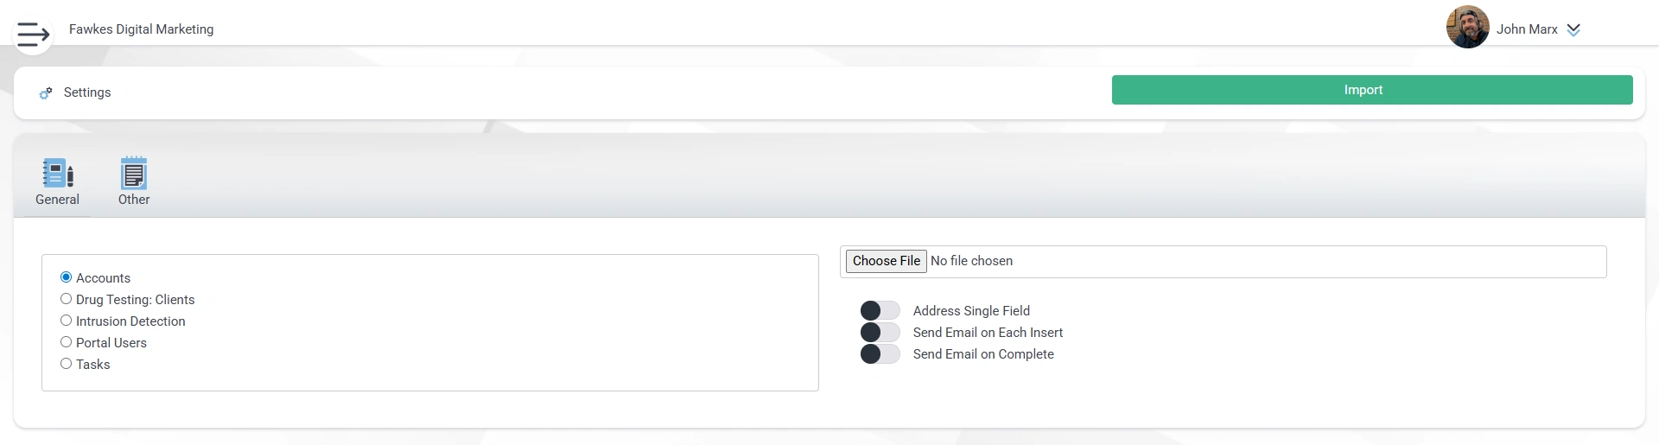Image resolution: width=1659 pixels, height=445 pixels.
Task: Enable Send Email on Each Insert
Action: click(880, 332)
